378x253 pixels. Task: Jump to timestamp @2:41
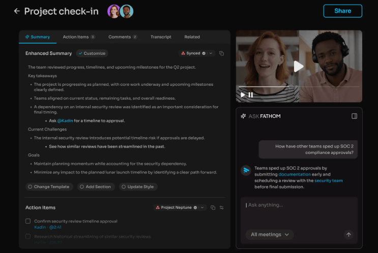click(55, 227)
